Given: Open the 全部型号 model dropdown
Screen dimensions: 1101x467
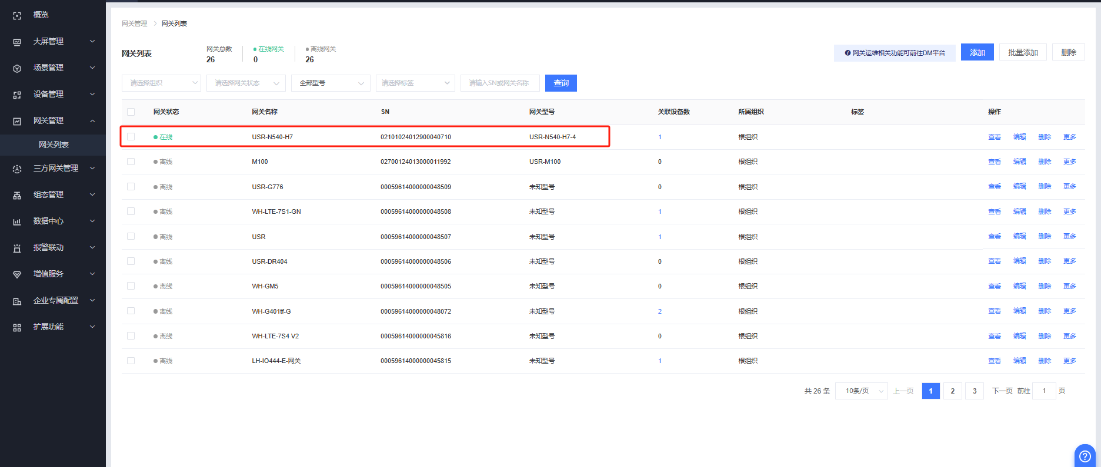Looking at the screenshot, I should [331, 83].
